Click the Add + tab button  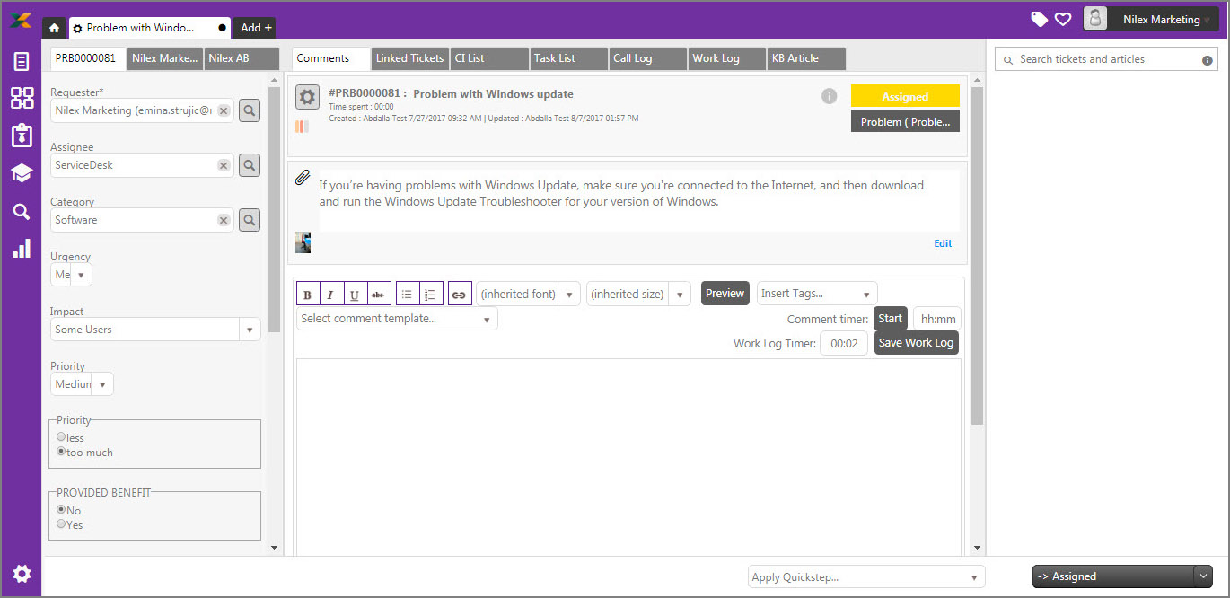click(x=256, y=28)
